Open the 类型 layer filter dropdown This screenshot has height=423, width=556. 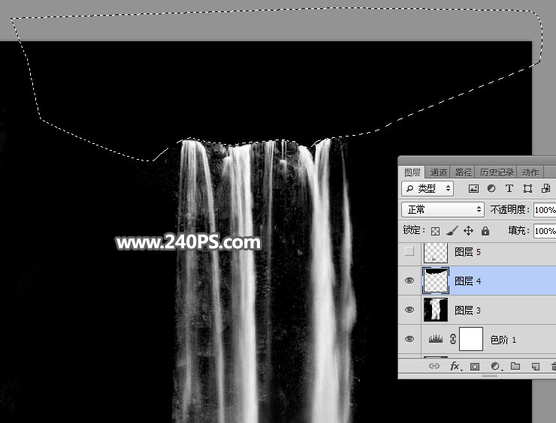coord(428,189)
